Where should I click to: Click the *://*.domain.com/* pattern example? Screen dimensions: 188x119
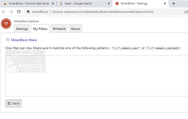click(x=126, y=48)
